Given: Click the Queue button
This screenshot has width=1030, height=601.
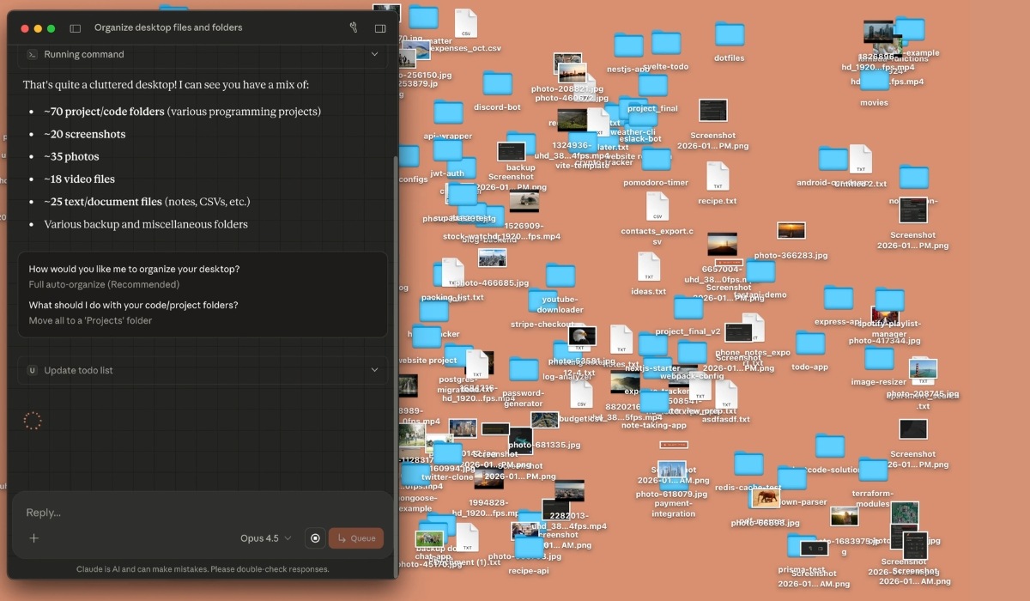Looking at the screenshot, I should [355, 538].
